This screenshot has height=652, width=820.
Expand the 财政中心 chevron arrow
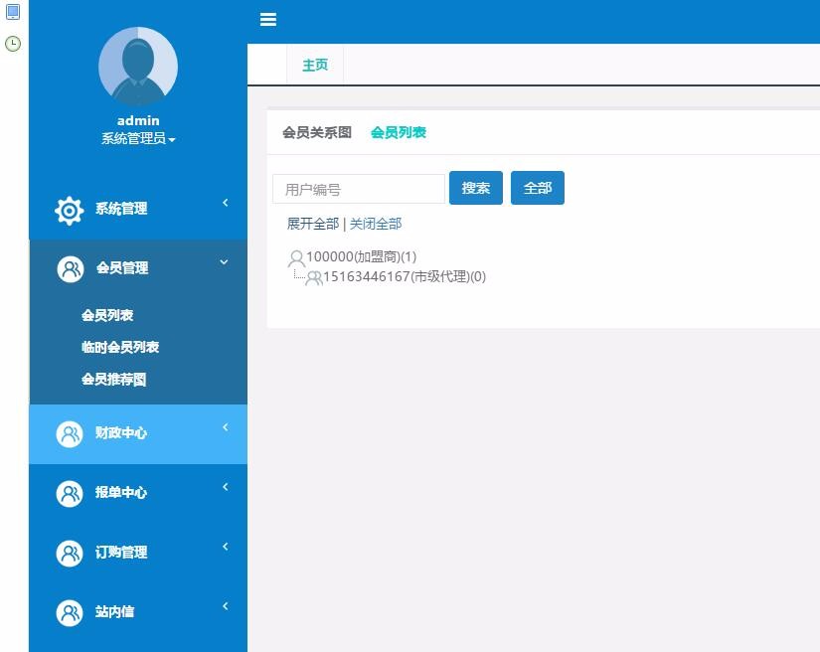[226, 427]
